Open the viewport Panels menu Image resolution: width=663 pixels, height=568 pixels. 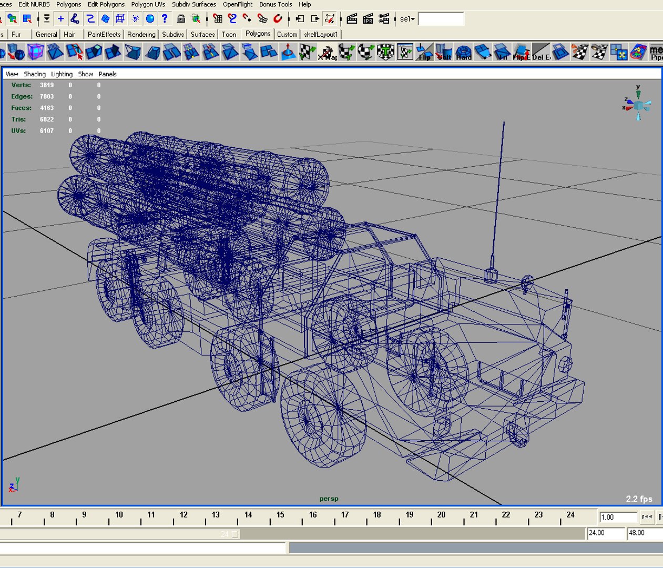107,74
